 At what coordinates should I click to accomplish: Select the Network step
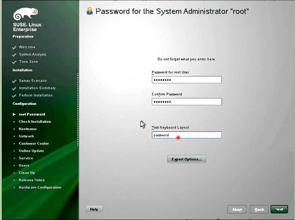click(x=26, y=136)
